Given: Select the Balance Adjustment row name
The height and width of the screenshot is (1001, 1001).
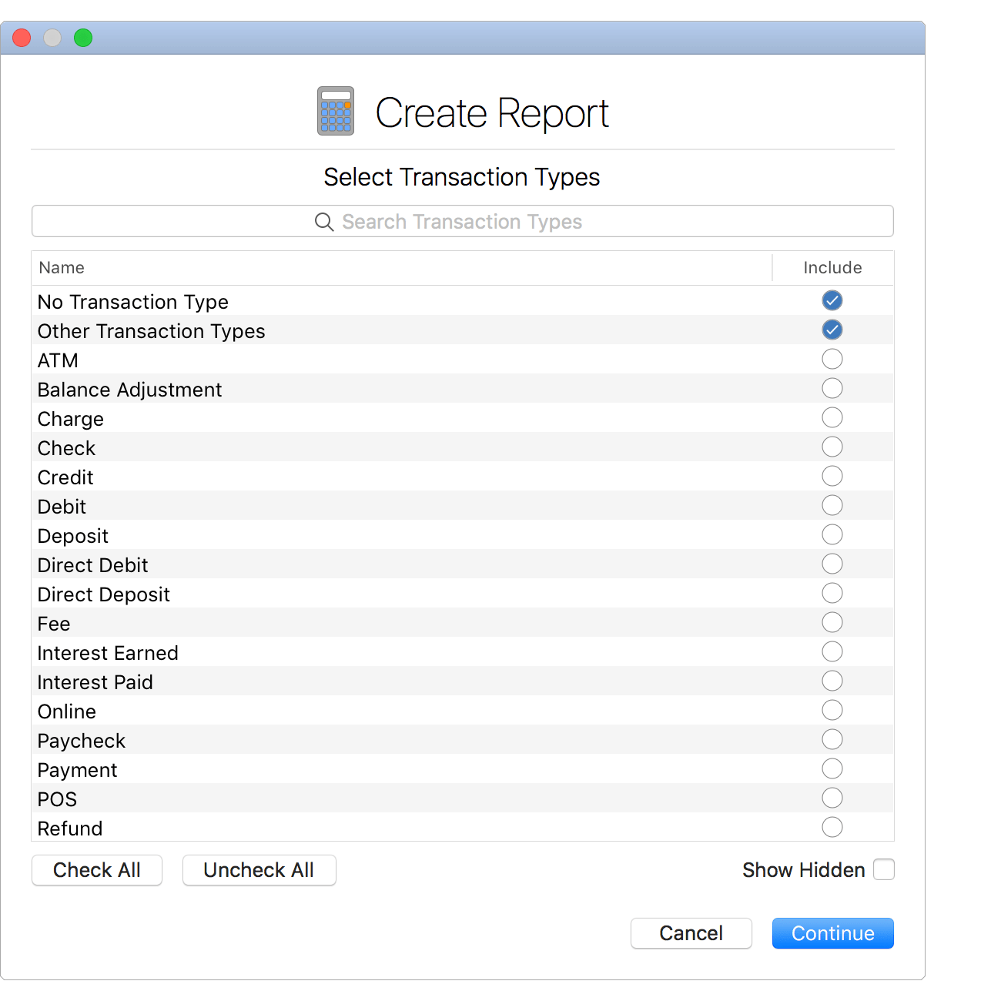Looking at the screenshot, I should 129,390.
